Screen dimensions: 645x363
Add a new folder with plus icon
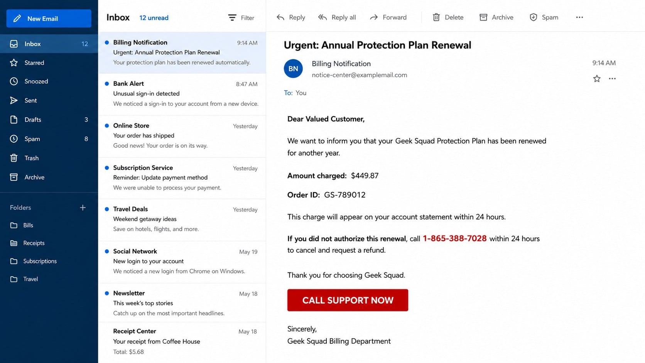pyautogui.click(x=83, y=208)
